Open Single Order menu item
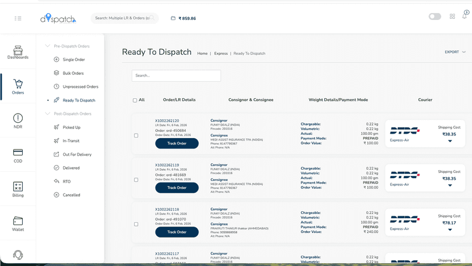Screen dimensions: 472x266 coord(74,59)
